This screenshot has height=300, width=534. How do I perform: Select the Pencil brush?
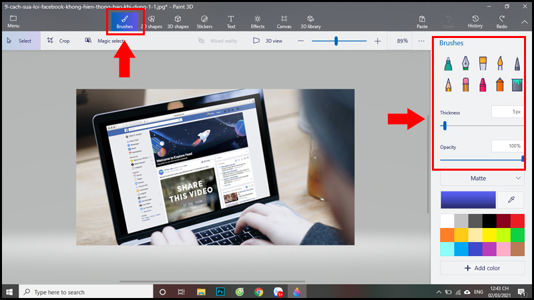coord(448,85)
